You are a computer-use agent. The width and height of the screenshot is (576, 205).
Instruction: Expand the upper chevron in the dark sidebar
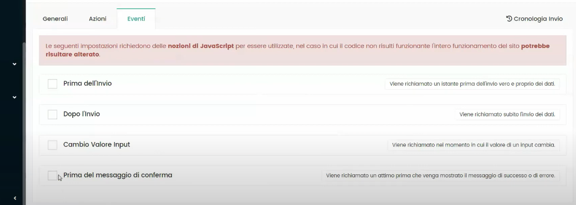[14, 64]
